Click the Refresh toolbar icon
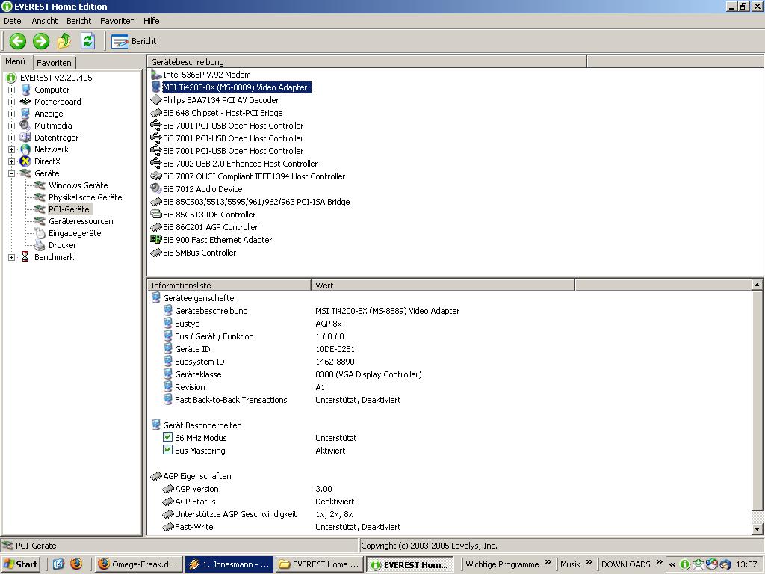This screenshot has width=765, height=574. point(87,41)
